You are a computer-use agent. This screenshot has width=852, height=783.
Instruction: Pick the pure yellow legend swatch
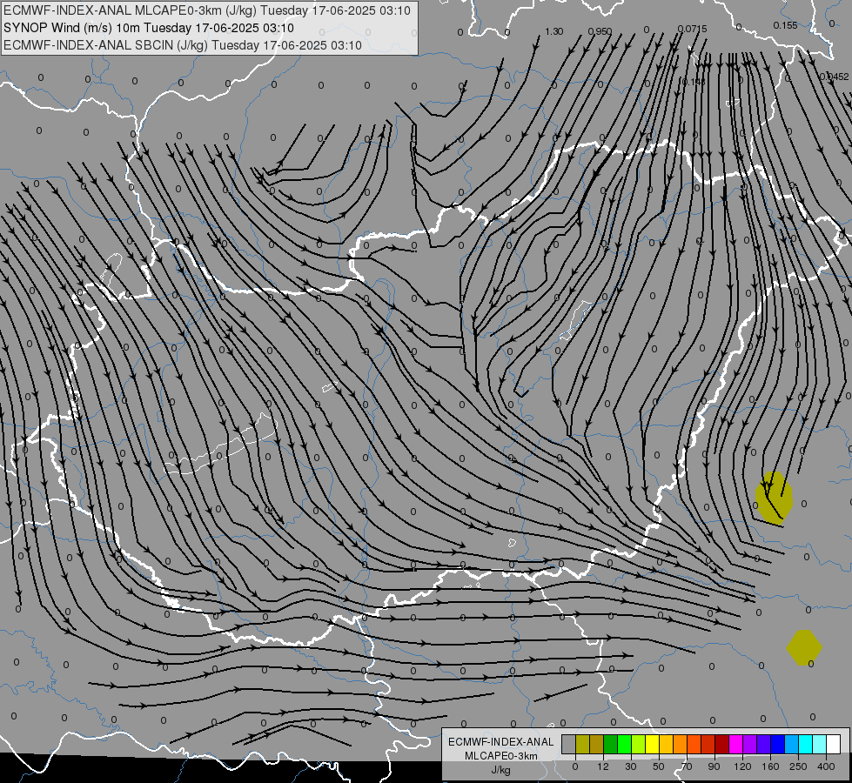652,744
